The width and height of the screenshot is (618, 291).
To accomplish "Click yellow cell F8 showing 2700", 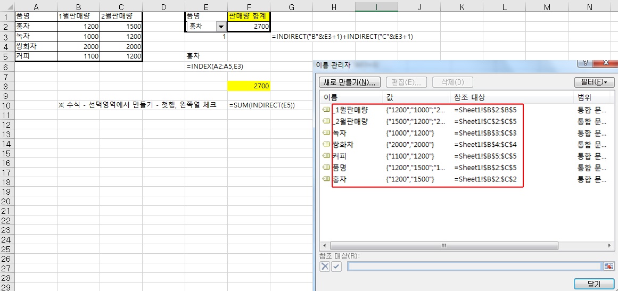I will (x=249, y=86).
